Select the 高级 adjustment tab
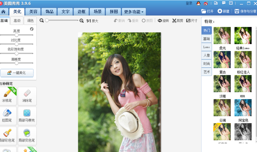The image size is (257, 152). [x=17, y=21]
